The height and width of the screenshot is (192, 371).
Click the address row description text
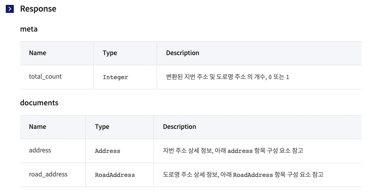point(233,151)
